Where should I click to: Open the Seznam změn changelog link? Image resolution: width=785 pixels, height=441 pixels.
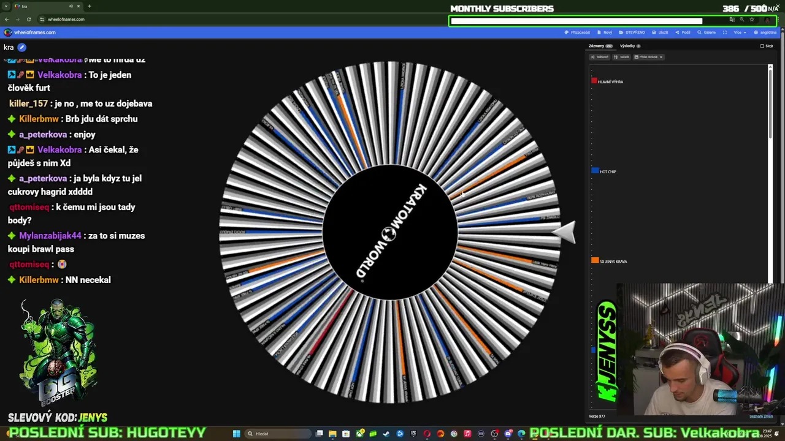pos(761,416)
